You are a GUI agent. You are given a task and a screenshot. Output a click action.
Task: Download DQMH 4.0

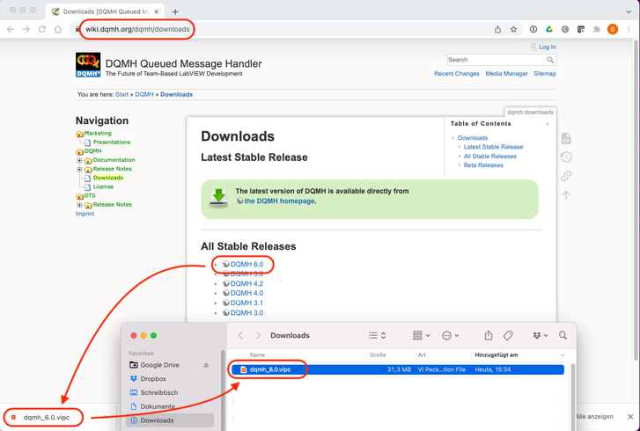246,293
